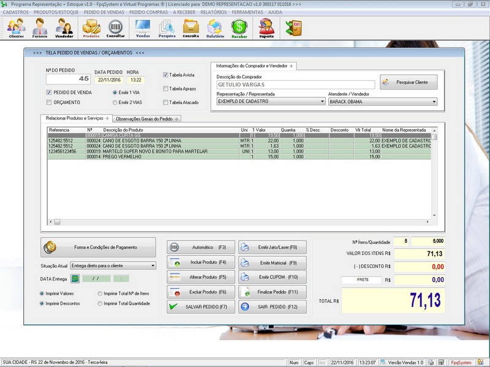Open the DATA Entrega calendar icon
This screenshot has width=490, height=367.
[75, 279]
